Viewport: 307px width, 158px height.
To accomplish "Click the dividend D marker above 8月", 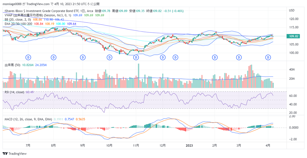I will point(53,58).
